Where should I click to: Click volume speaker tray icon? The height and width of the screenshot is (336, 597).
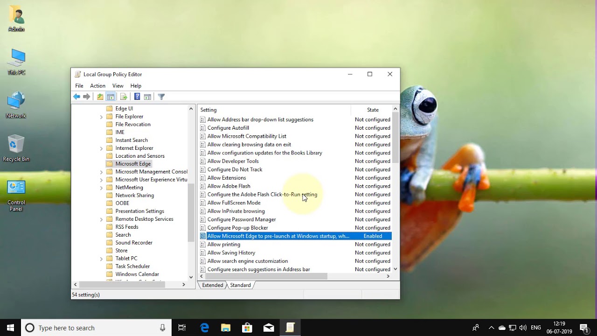click(x=523, y=328)
